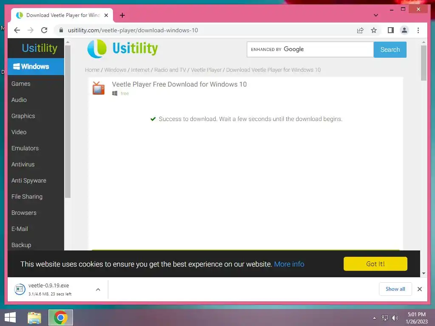
Task: Close the downloads bar
Action: click(419, 289)
